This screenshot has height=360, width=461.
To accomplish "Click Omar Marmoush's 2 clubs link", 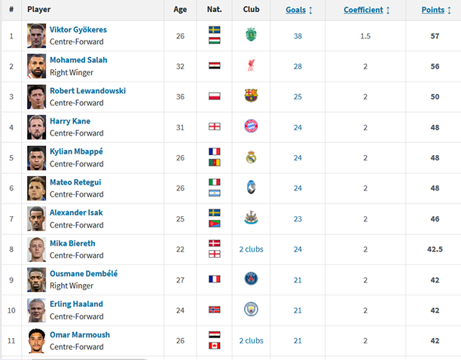I will pyautogui.click(x=252, y=340).
